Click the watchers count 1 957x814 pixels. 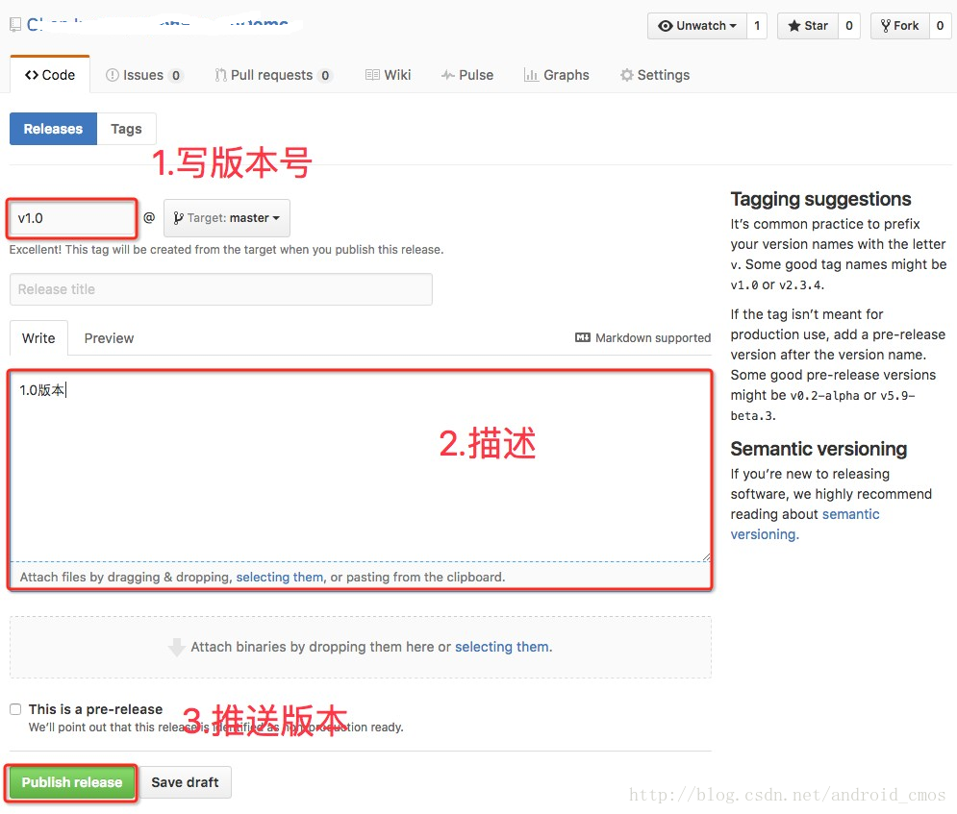click(757, 26)
